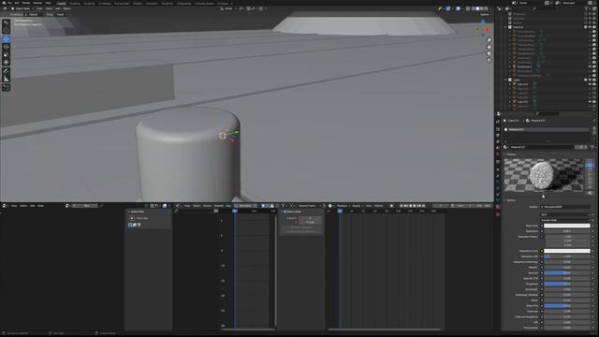
Task: Open the Playback popover in the timeline
Action: pyautogui.click(x=343, y=206)
